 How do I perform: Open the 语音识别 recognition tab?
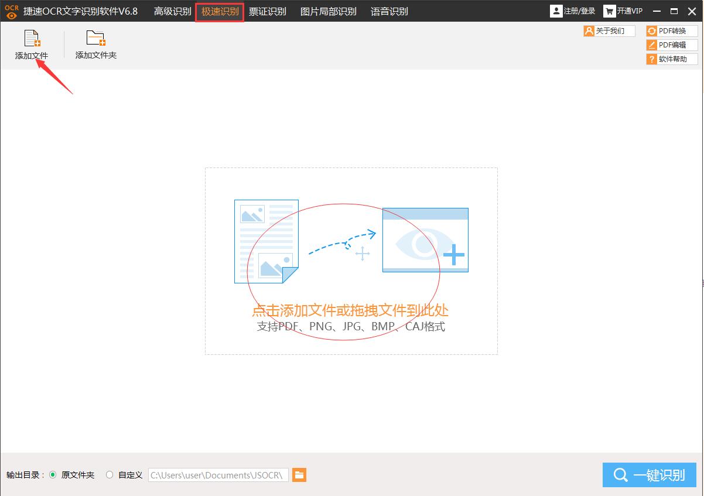tap(389, 11)
